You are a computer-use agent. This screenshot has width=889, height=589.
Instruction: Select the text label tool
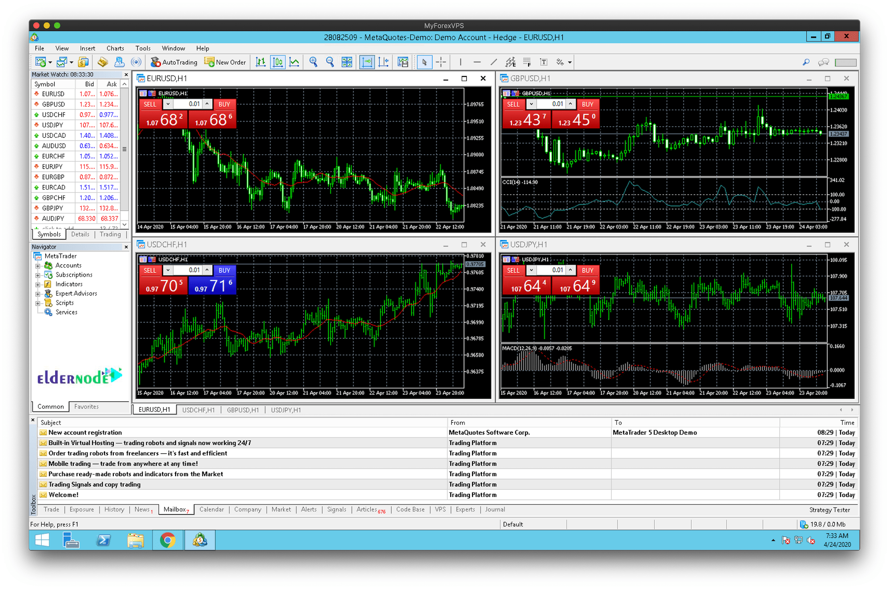coord(544,62)
